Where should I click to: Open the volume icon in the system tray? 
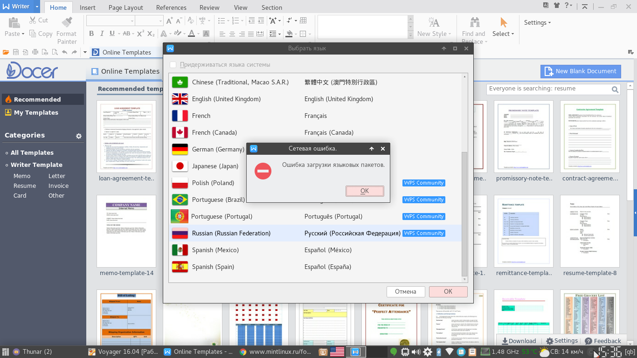pyautogui.click(x=416, y=352)
